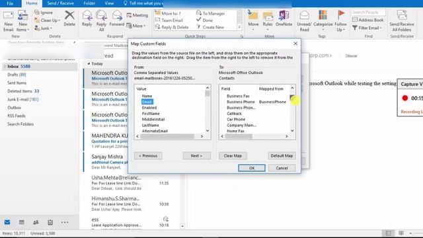The width and height of the screenshot is (423, 238).
Task: Click the Clear Map button
Action: [233, 156]
